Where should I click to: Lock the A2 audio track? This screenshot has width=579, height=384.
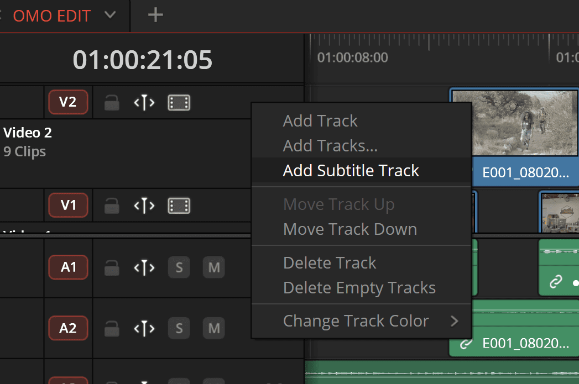coord(112,328)
